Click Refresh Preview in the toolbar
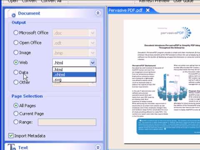Screen dimensions: 200x150 point(154,1)
